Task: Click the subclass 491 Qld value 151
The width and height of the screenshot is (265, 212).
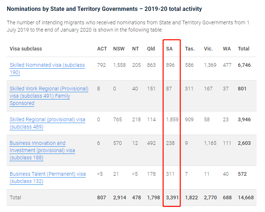Action: pyautogui.click(x=151, y=89)
